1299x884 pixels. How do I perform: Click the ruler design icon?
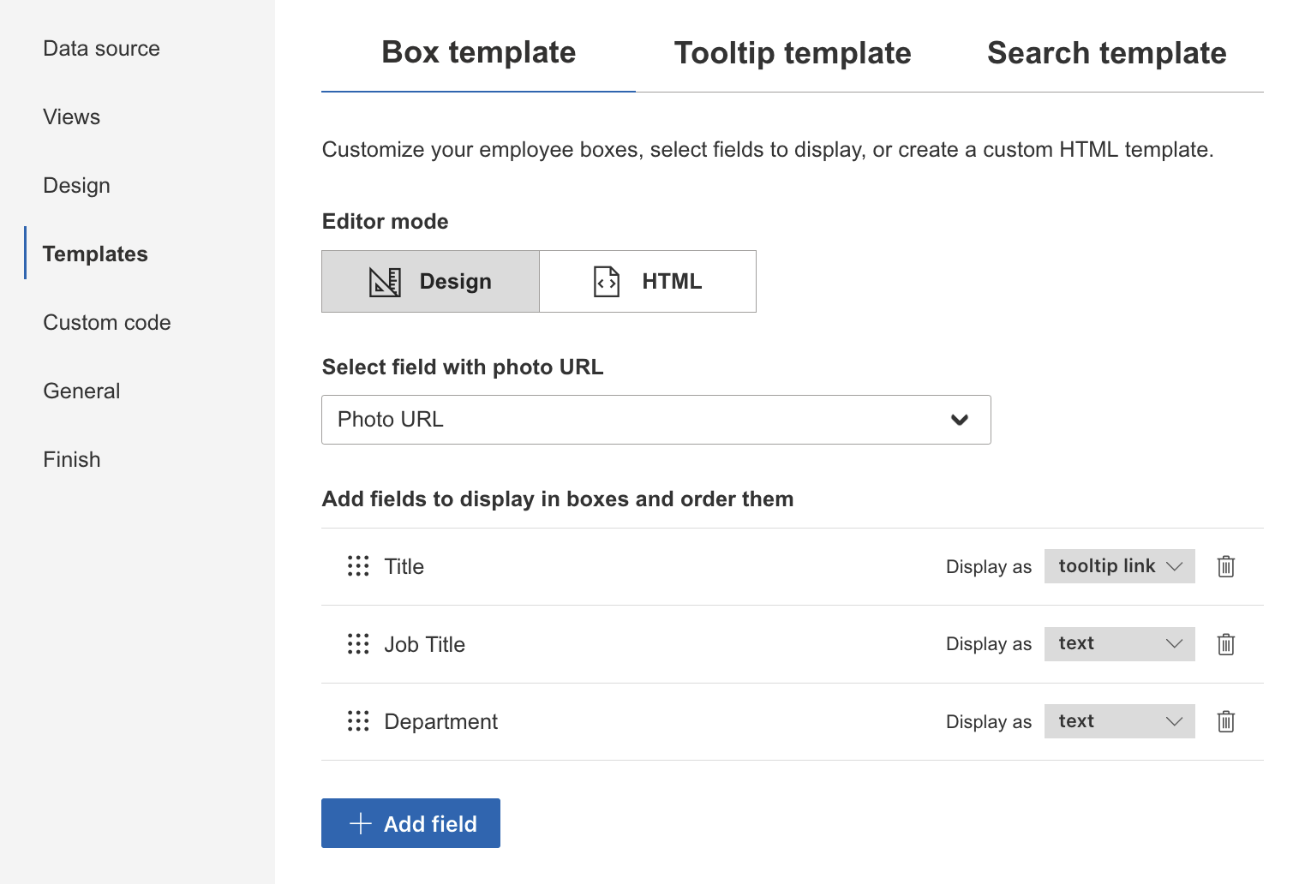pos(385,282)
